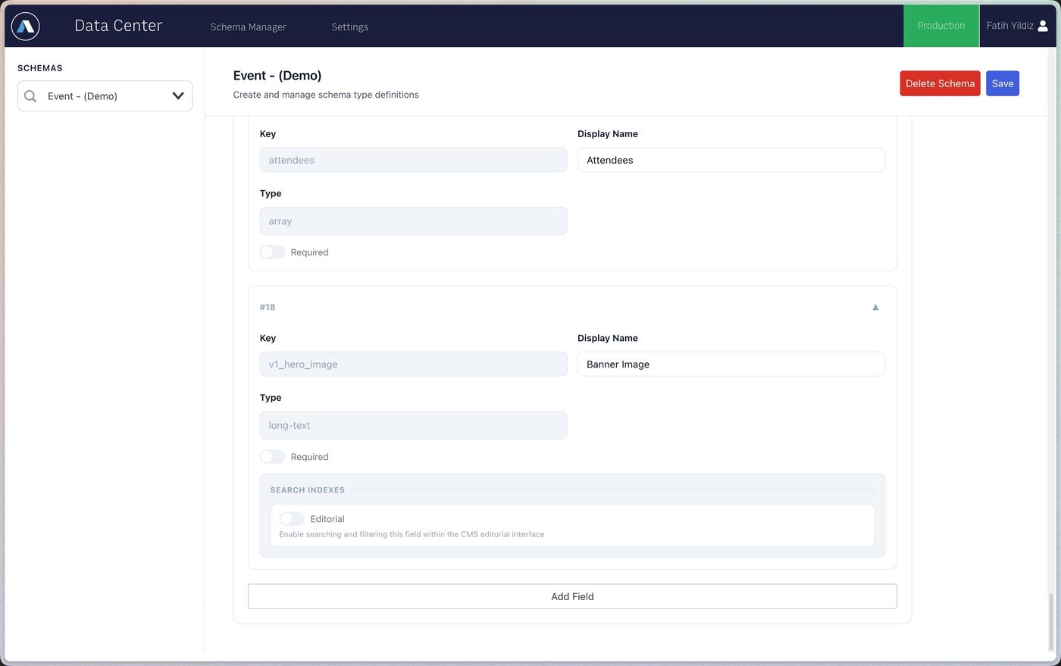Image resolution: width=1061 pixels, height=666 pixels.
Task: Open the Schema Manager tab
Action: pyautogui.click(x=248, y=27)
